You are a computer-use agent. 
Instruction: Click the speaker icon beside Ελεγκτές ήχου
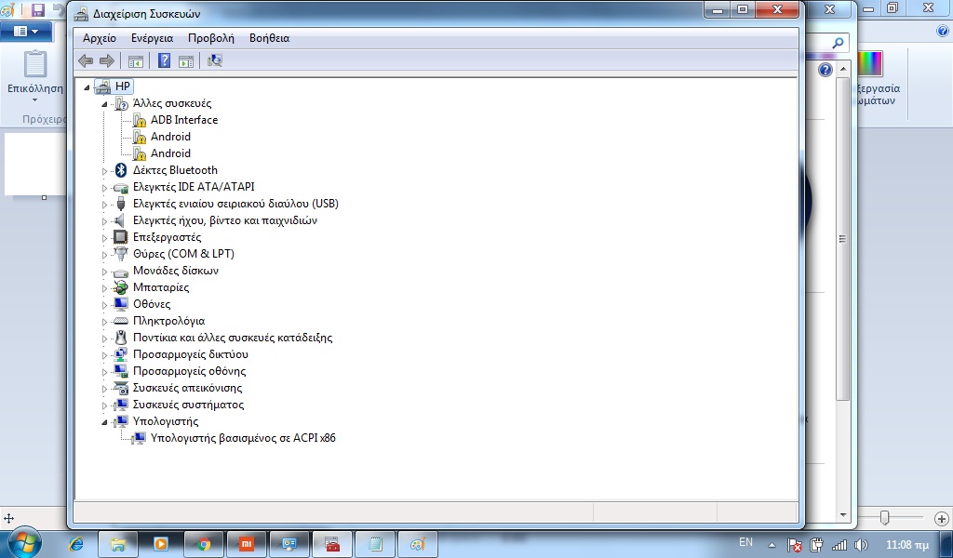tap(120, 220)
